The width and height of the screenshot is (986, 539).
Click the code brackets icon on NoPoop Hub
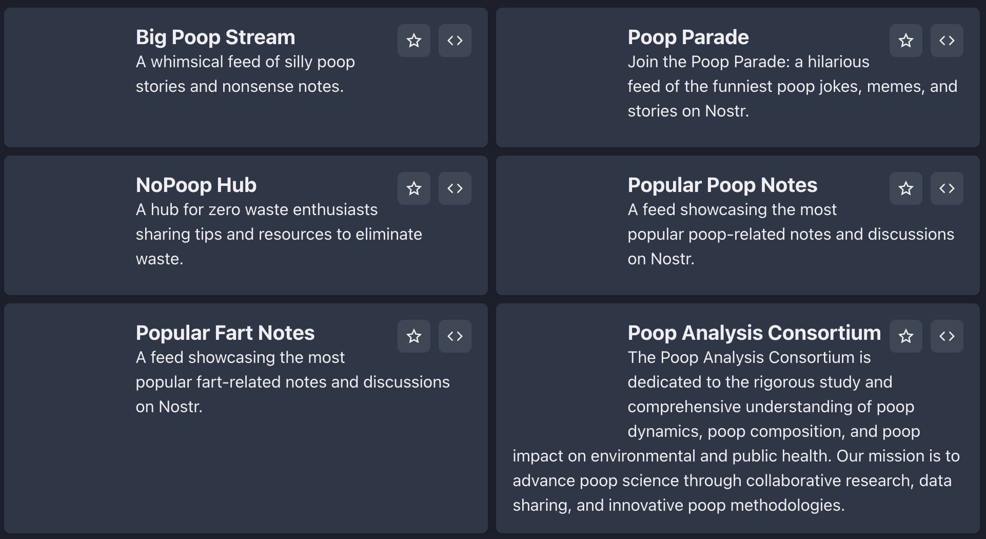coord(455,188)
